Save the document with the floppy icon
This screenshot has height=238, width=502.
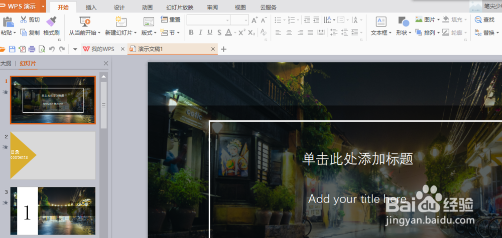tap(12, 49)
